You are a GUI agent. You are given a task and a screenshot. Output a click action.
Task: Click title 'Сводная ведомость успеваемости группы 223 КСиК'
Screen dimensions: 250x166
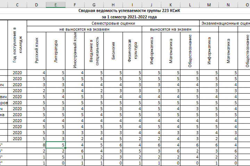tap(129, 11)
